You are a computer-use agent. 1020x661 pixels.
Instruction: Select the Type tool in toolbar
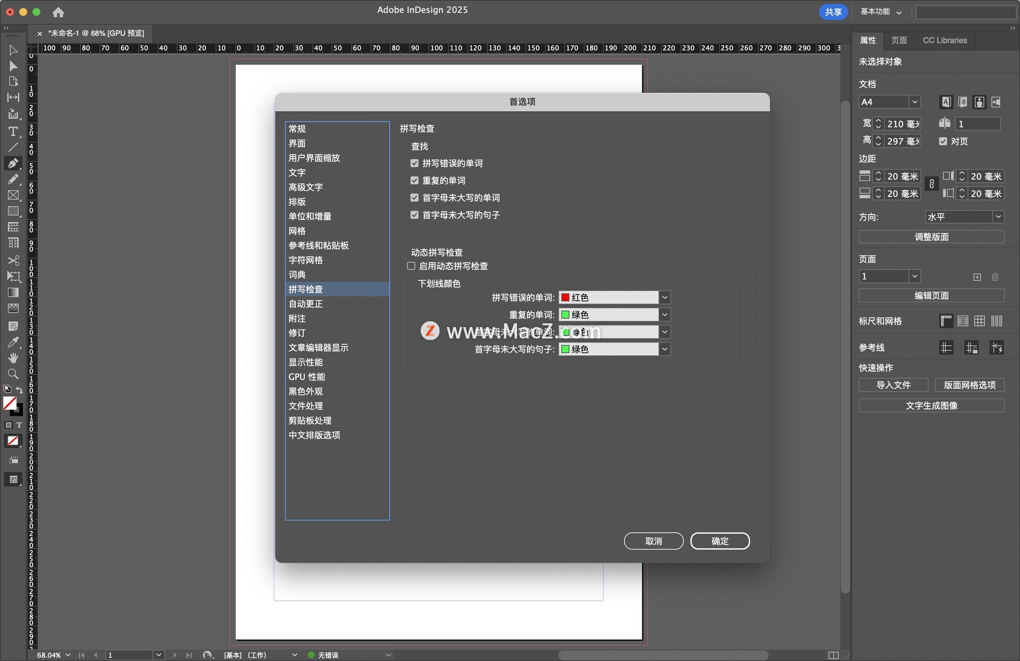tap(13, 131)
